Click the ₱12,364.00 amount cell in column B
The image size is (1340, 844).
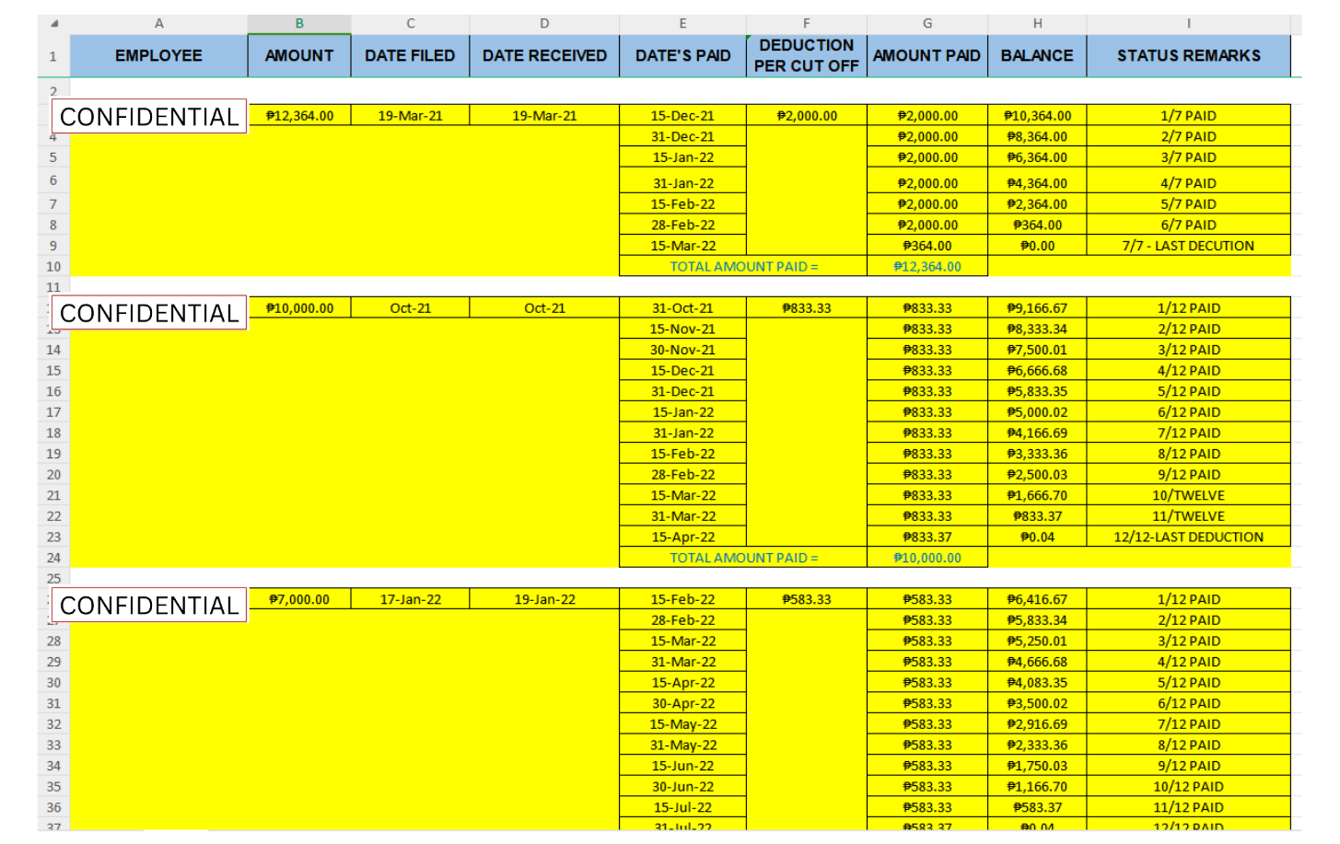[x=299, y=116]
